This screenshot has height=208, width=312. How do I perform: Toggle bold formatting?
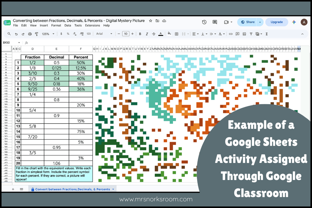coord(140,34)
